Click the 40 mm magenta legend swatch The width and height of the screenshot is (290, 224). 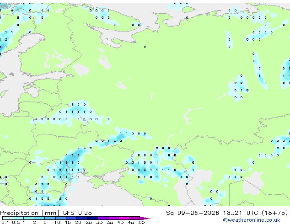click(x=124, y=218)
